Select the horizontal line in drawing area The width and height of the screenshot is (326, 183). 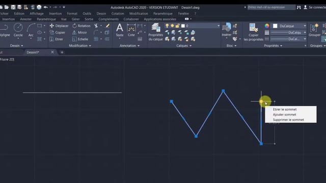(72, 93)
